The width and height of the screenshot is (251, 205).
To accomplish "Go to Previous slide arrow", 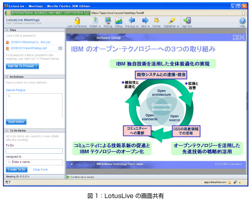I will click(x=132, y=20).
